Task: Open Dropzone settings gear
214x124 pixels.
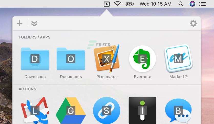Action: pyautogui.click(x=193, y=23)
